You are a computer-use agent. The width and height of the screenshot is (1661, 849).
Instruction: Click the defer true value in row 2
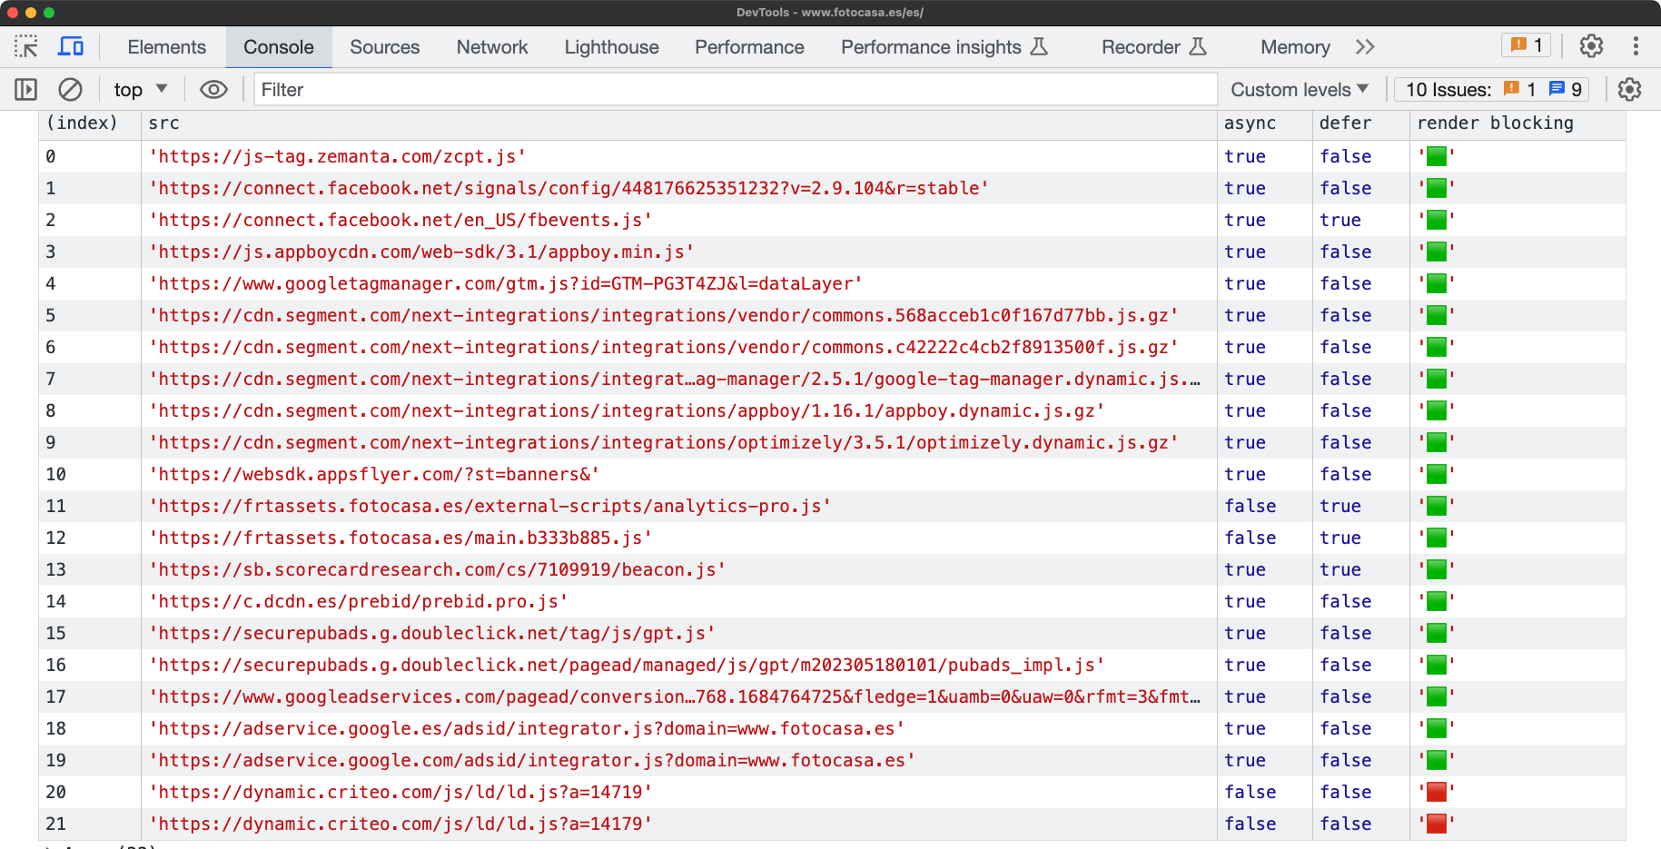tap(1340, 220)
